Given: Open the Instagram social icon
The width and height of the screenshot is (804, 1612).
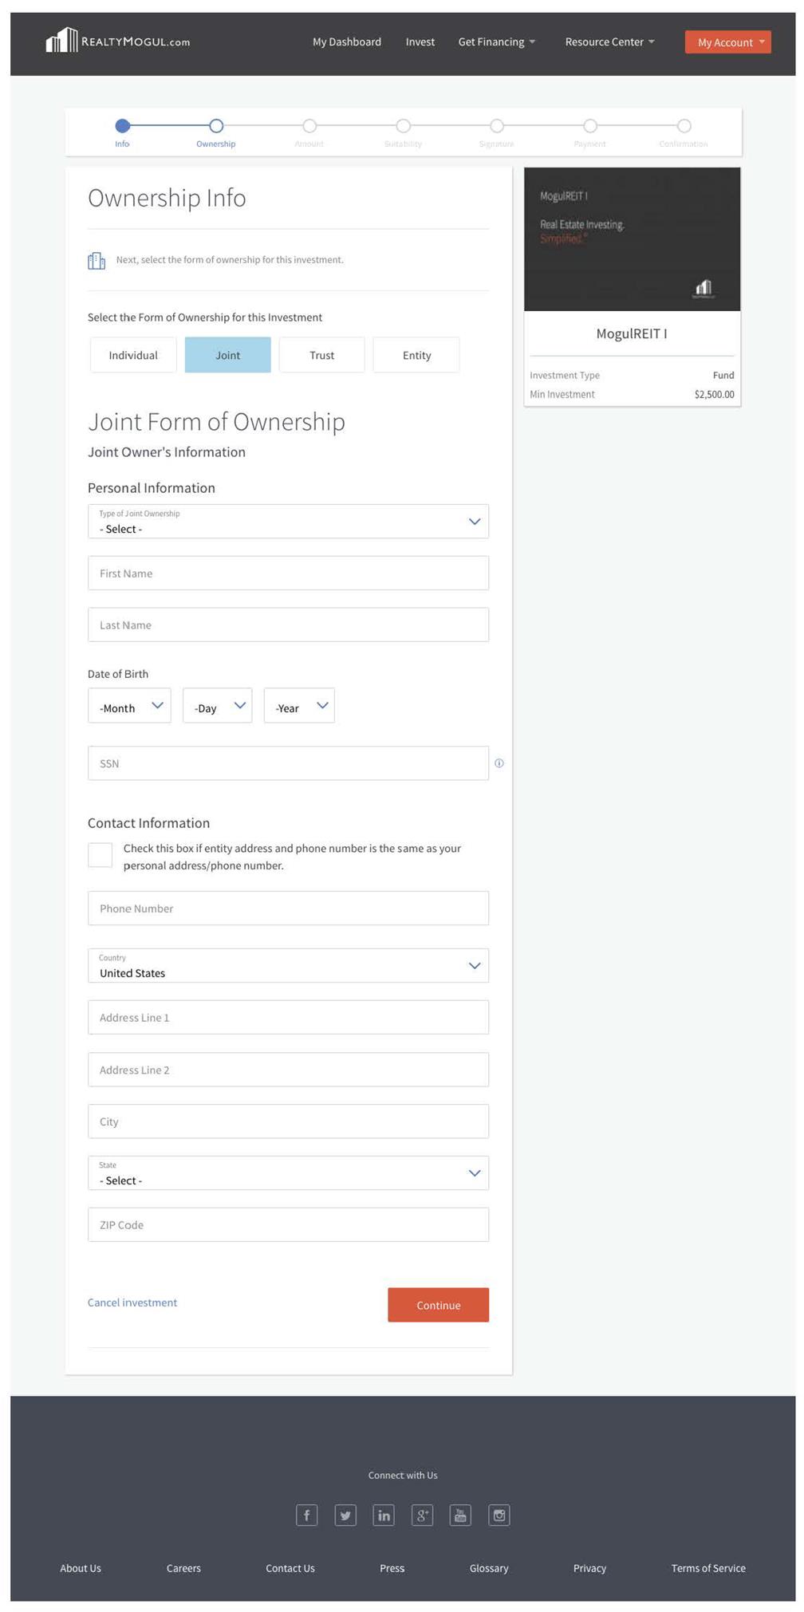Looking at the screenshot, I should (x=499, y=1515).
